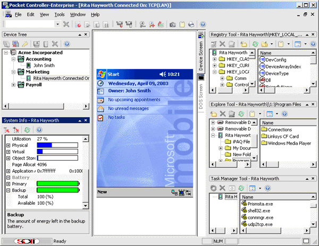Image resolution: width=319 pixels, height=246 pixels.
Task: Switch to the DOS Screen tab
Action: (x=201, y=93)
